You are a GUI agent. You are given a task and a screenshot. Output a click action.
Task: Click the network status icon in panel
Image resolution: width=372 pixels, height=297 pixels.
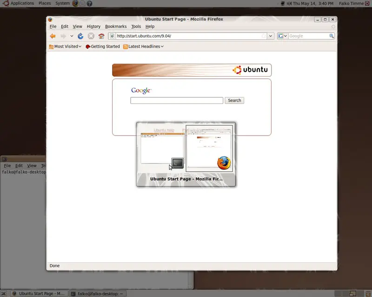pyautogui.click(x=283, y=4)
